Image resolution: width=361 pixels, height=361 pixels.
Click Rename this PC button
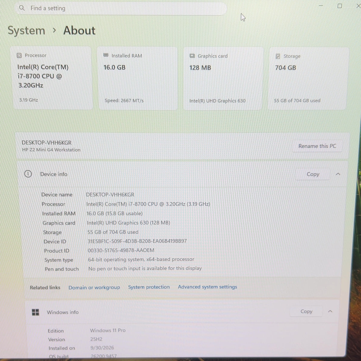coord(317,146)
